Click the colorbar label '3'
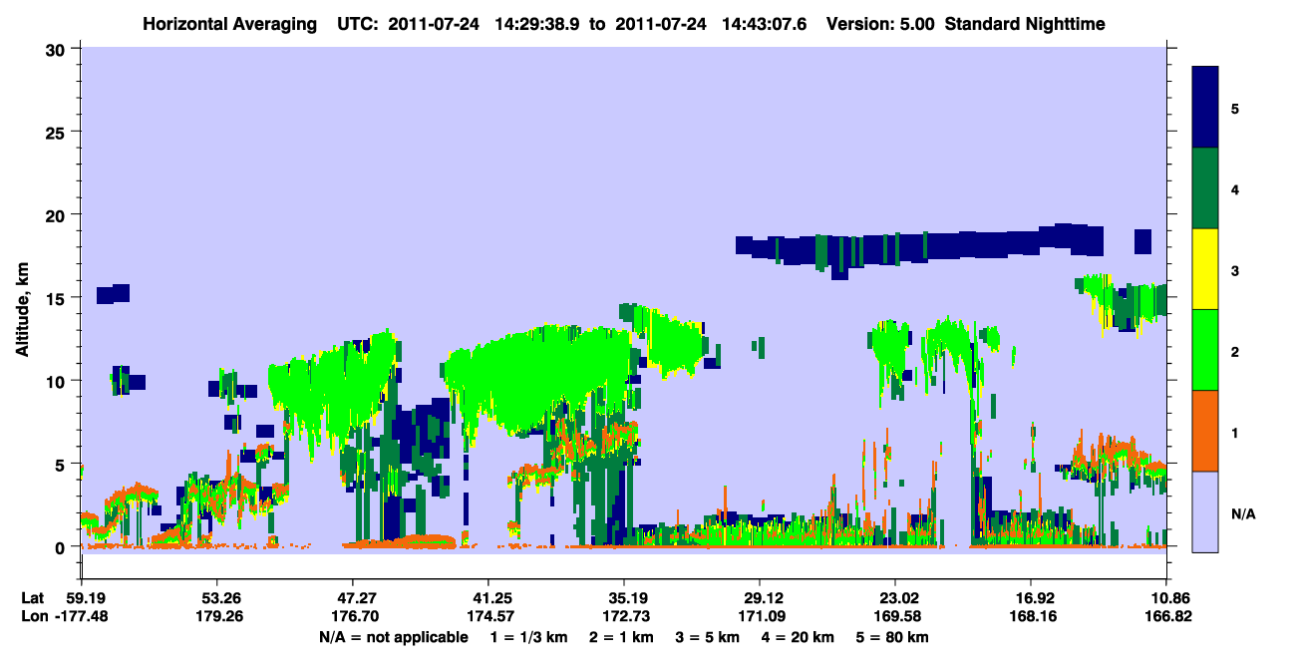 [1235, 270]
